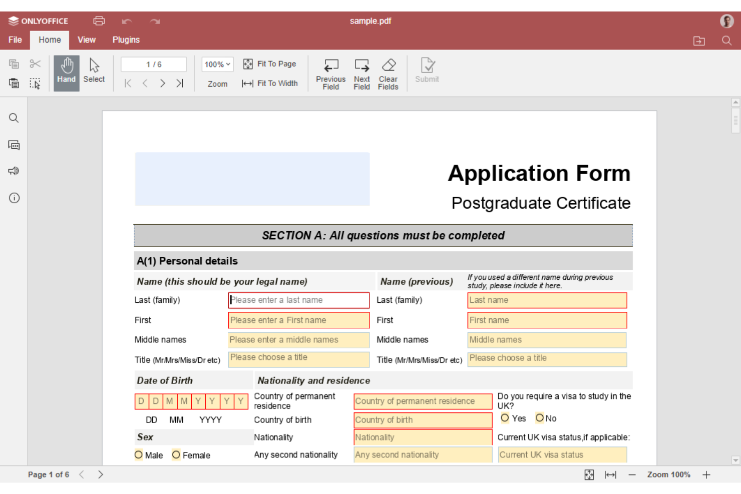Image resolution: width=741 pixels, height=494 pixels.
Task: Click the Paste clipboard icon
Action: click(14, 83)
